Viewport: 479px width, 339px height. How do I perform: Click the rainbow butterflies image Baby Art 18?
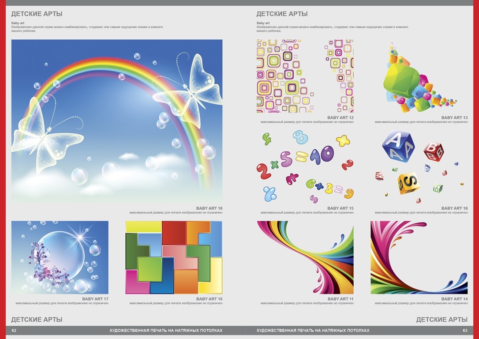[x=116, y=121]
